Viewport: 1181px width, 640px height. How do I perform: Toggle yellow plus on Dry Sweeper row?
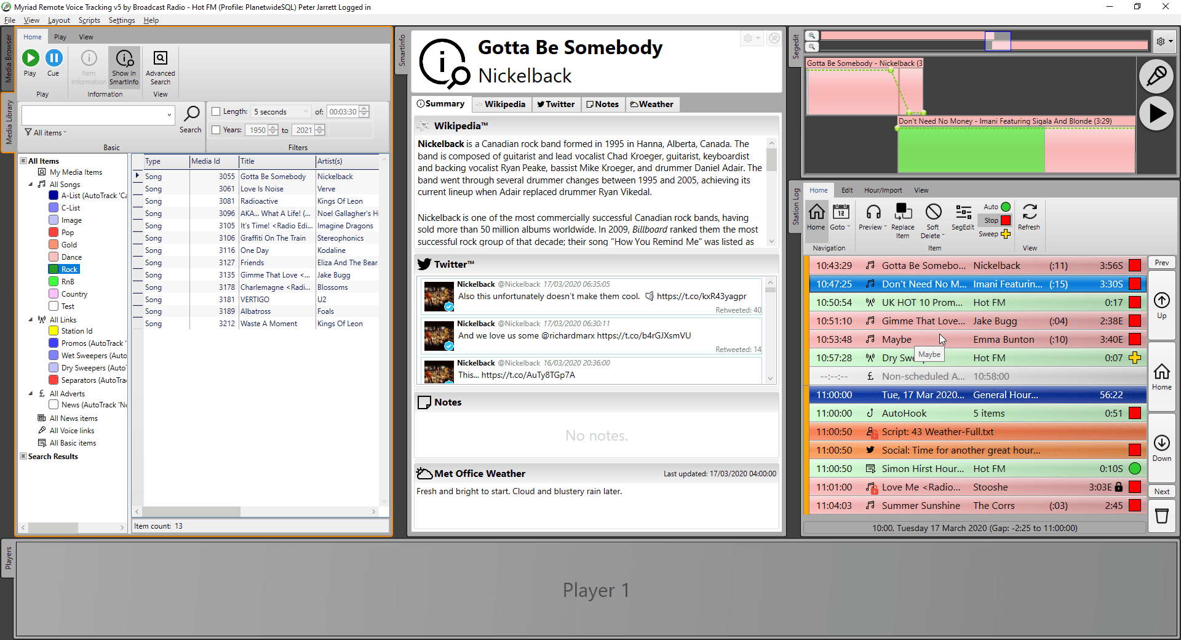[x=1135, y=358]
